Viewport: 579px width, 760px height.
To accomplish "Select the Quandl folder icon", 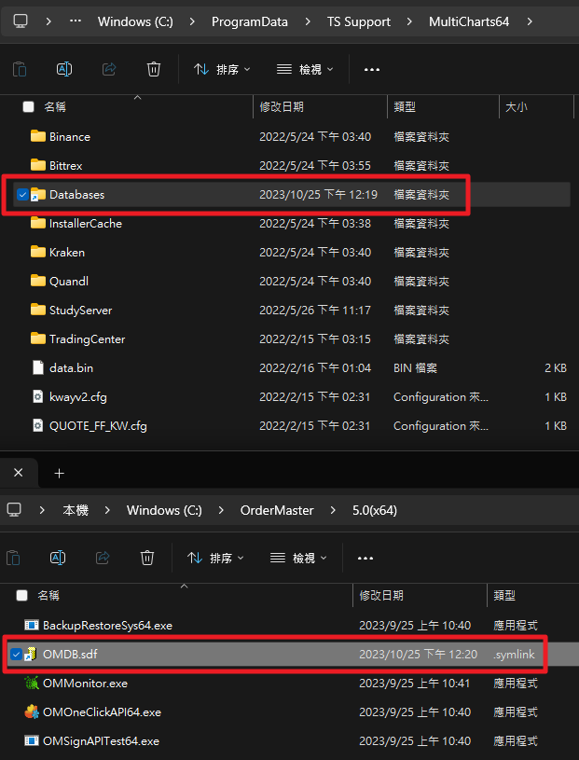I will [38, 281].
